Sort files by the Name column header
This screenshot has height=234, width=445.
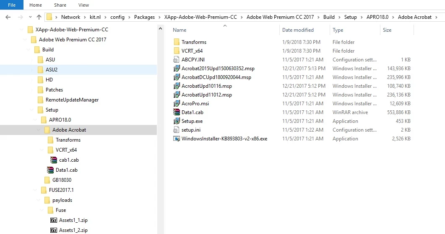[180, 30]
